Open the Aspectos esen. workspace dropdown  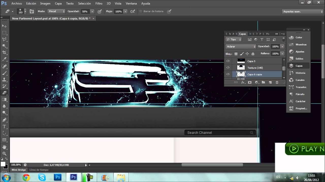(x=303, y=12)
